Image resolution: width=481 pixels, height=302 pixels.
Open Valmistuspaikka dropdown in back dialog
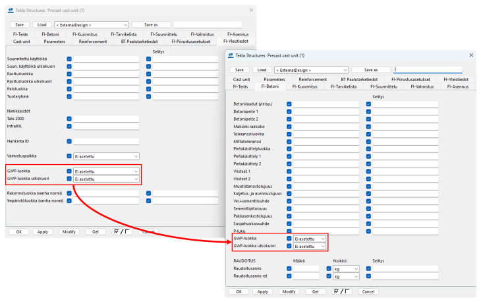[x=106, y=156]
